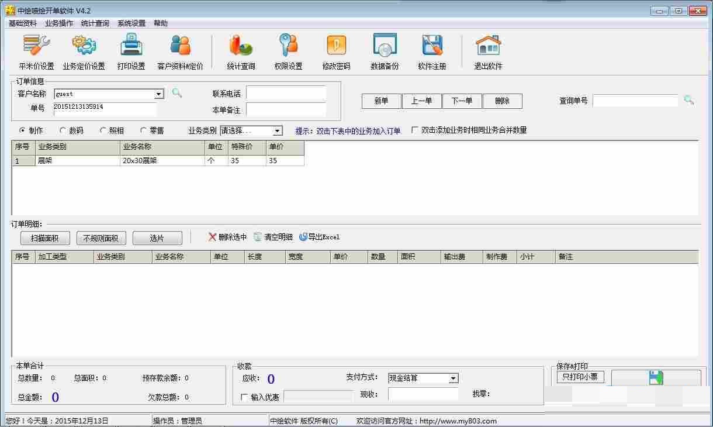Click 只打印小票 button

580,377
